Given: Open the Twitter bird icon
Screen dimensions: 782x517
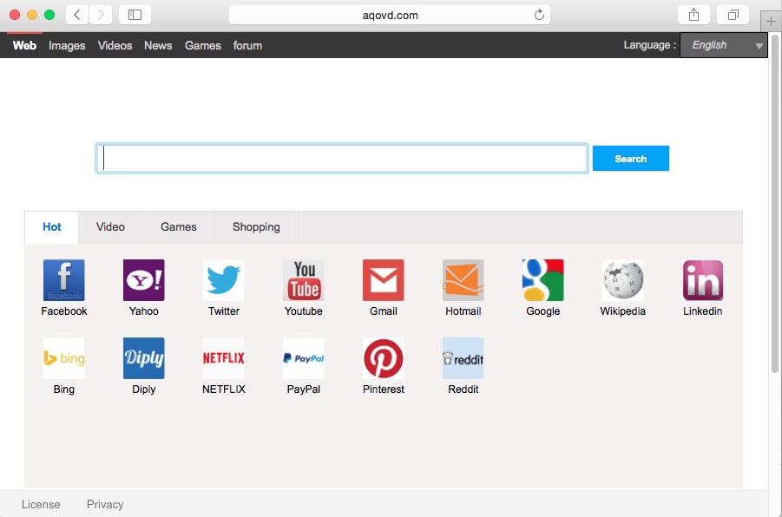Looking at the screenshot, I should [x=224, y=280].
